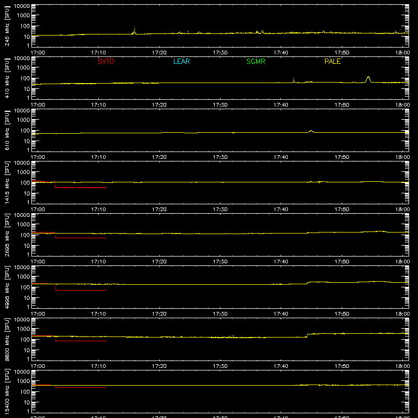
Task: Click the 1000 tick label of 4995 MHz panel
Action: point(24,277)
